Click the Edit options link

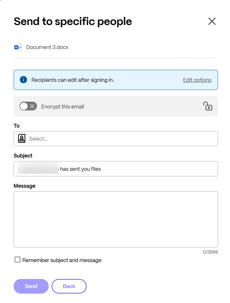tap(197, 80)
